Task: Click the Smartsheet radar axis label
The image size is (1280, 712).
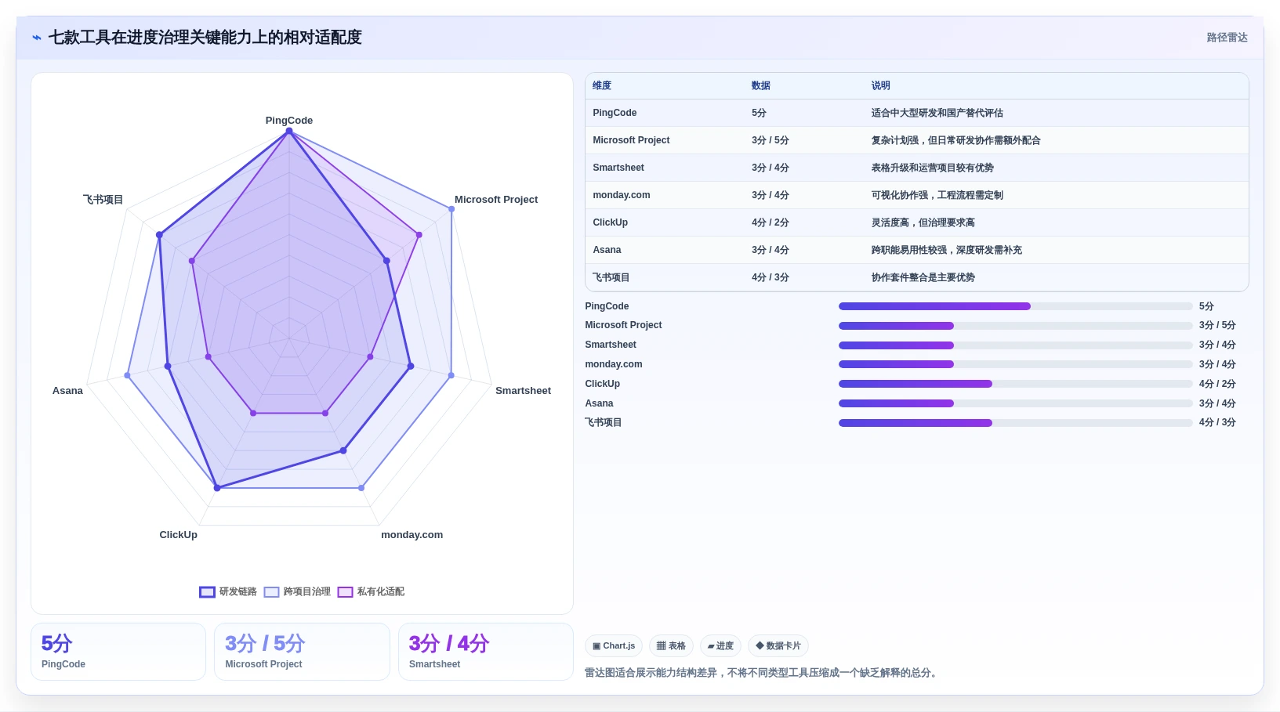Action: click(x=523, y=391)
